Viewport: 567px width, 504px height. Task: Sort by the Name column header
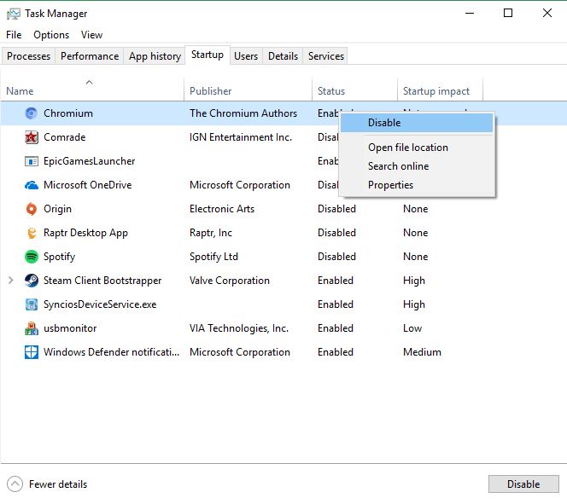[x=20, y=91]
